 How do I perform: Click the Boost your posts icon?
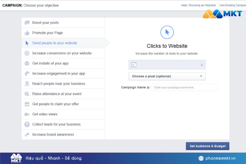coord(27,23)
